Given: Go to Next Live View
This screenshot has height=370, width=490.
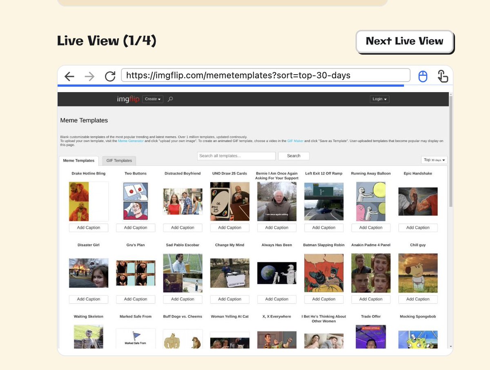Looking at the screenshot, I should (404, 41).
